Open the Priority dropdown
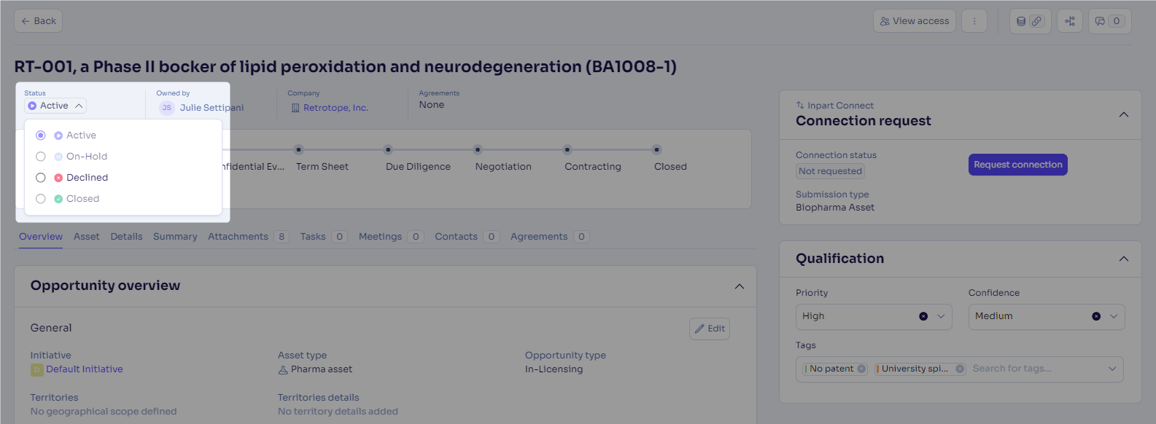The image size is (1156, 424). tap(874, 316)
